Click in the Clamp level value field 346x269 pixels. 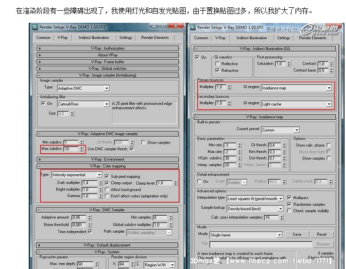[164, 183]
